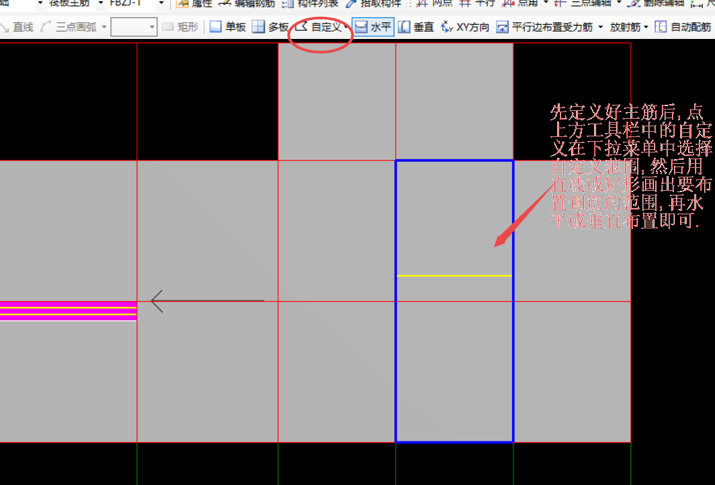Choose the 单板 single slab mode
Viewport: 715px width, 485px height.
(228, 27)
